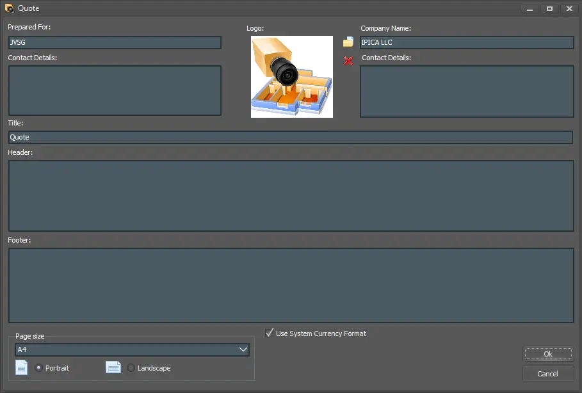Click the customer Contact Details box under Prepared For
The height and width of the screenshot is (393, 582).
click(115, 90)
